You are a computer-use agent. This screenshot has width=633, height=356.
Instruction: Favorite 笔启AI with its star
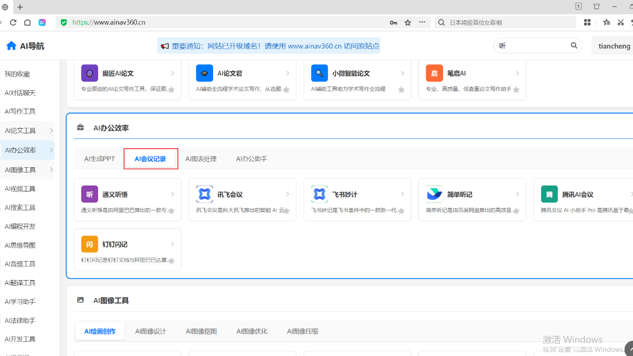516,90
